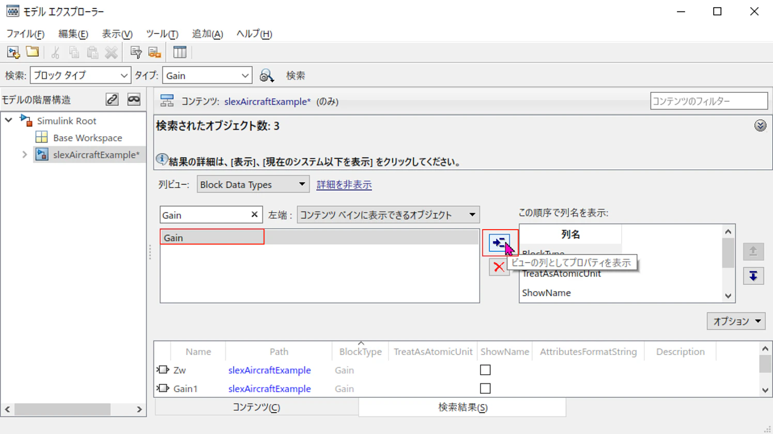Open the 左端 objects dropdown
Viewport: 773px width, 434px height.
click(x=388, y=215)
